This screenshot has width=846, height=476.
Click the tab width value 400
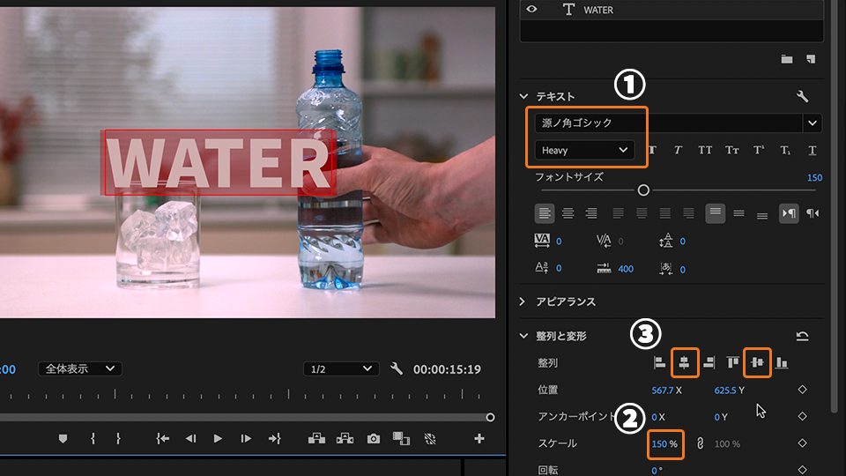(x=626, y=269)
